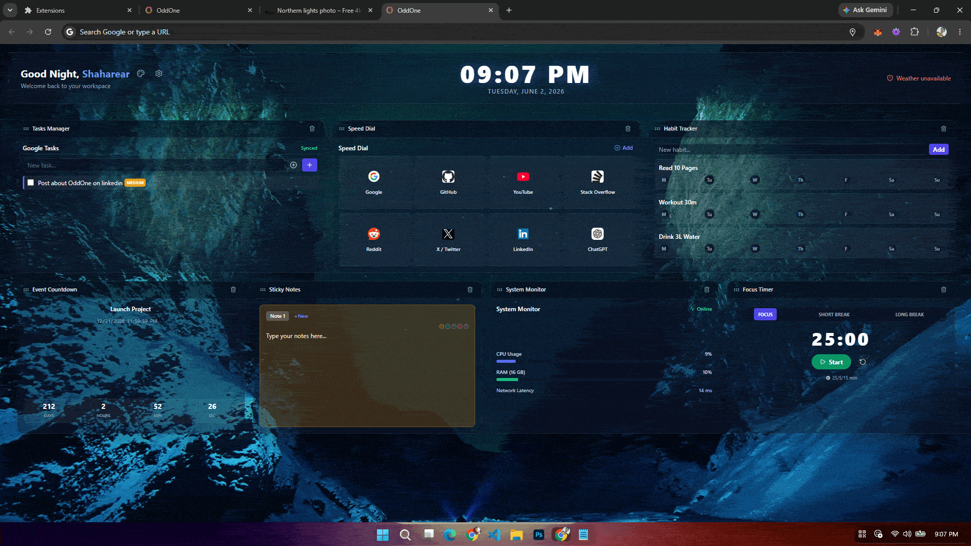Open the Chrome three-dot menu

(960, 32)
